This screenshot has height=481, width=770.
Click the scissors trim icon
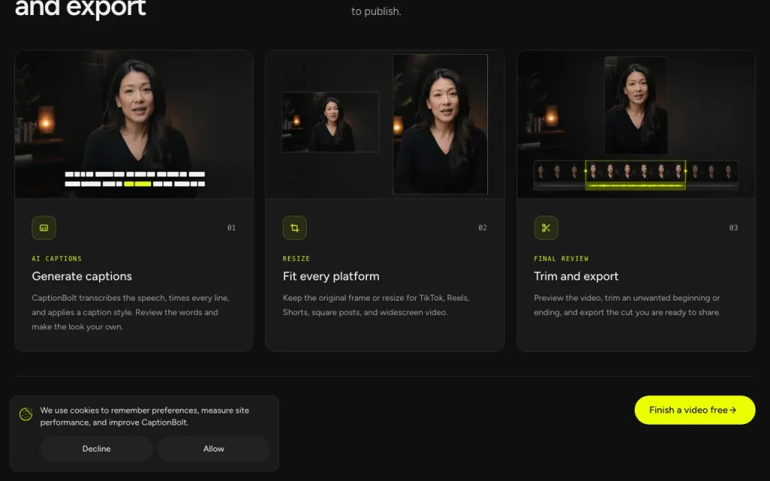click(x=546, y=228)
